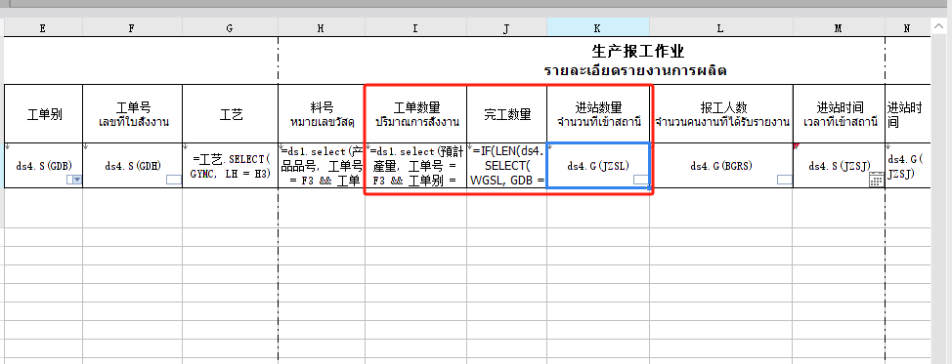Select the ds4.G(BGRS) cell
Screen dimensions: 952x364
pyautogui.click(x=720, y=166)
